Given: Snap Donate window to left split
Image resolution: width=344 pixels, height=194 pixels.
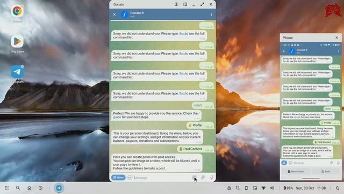Looking at the screenshot, I should tap(176, 4).
